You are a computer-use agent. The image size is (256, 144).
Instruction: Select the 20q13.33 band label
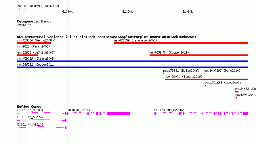pyautogui.click(x=24, y=25)
